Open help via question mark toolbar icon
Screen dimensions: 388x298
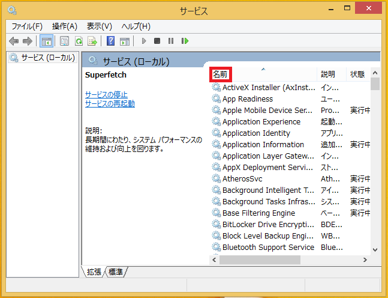coord(110,41)
